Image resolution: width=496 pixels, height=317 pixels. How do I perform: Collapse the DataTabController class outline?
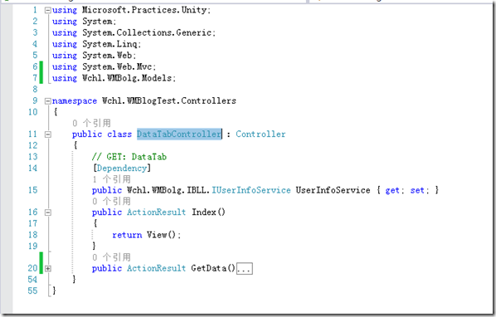coord(48,134)
